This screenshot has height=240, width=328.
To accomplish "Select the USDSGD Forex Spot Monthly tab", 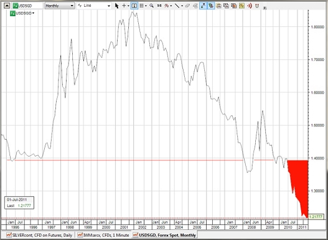I will click(x=164, y=235).
